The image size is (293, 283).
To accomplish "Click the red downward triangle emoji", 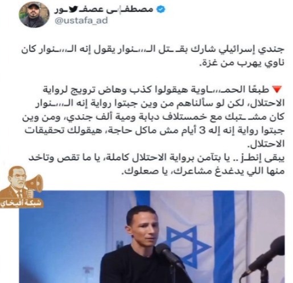I will click(x=277, y=89).
